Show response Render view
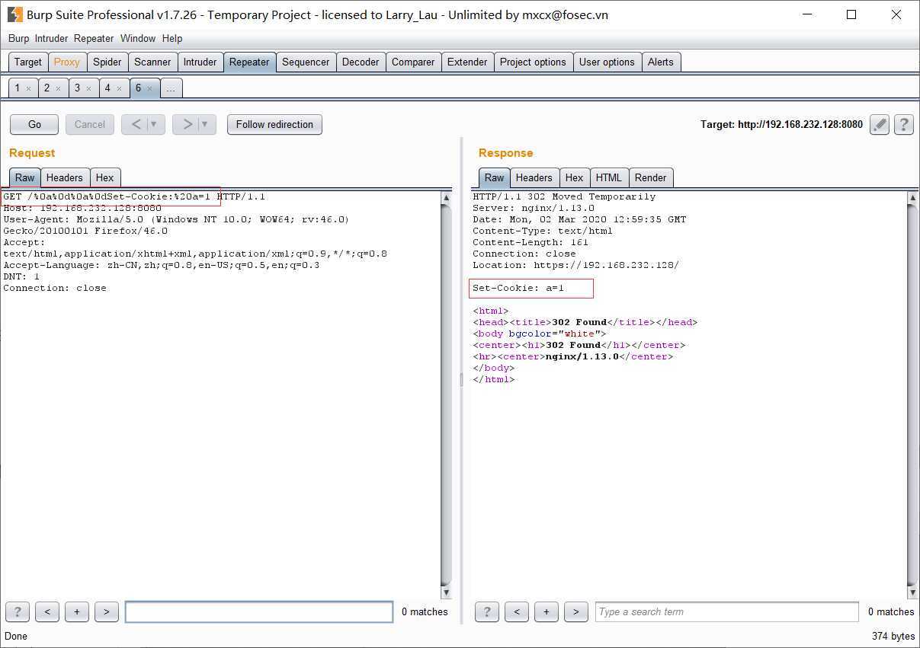 point(651,177)
